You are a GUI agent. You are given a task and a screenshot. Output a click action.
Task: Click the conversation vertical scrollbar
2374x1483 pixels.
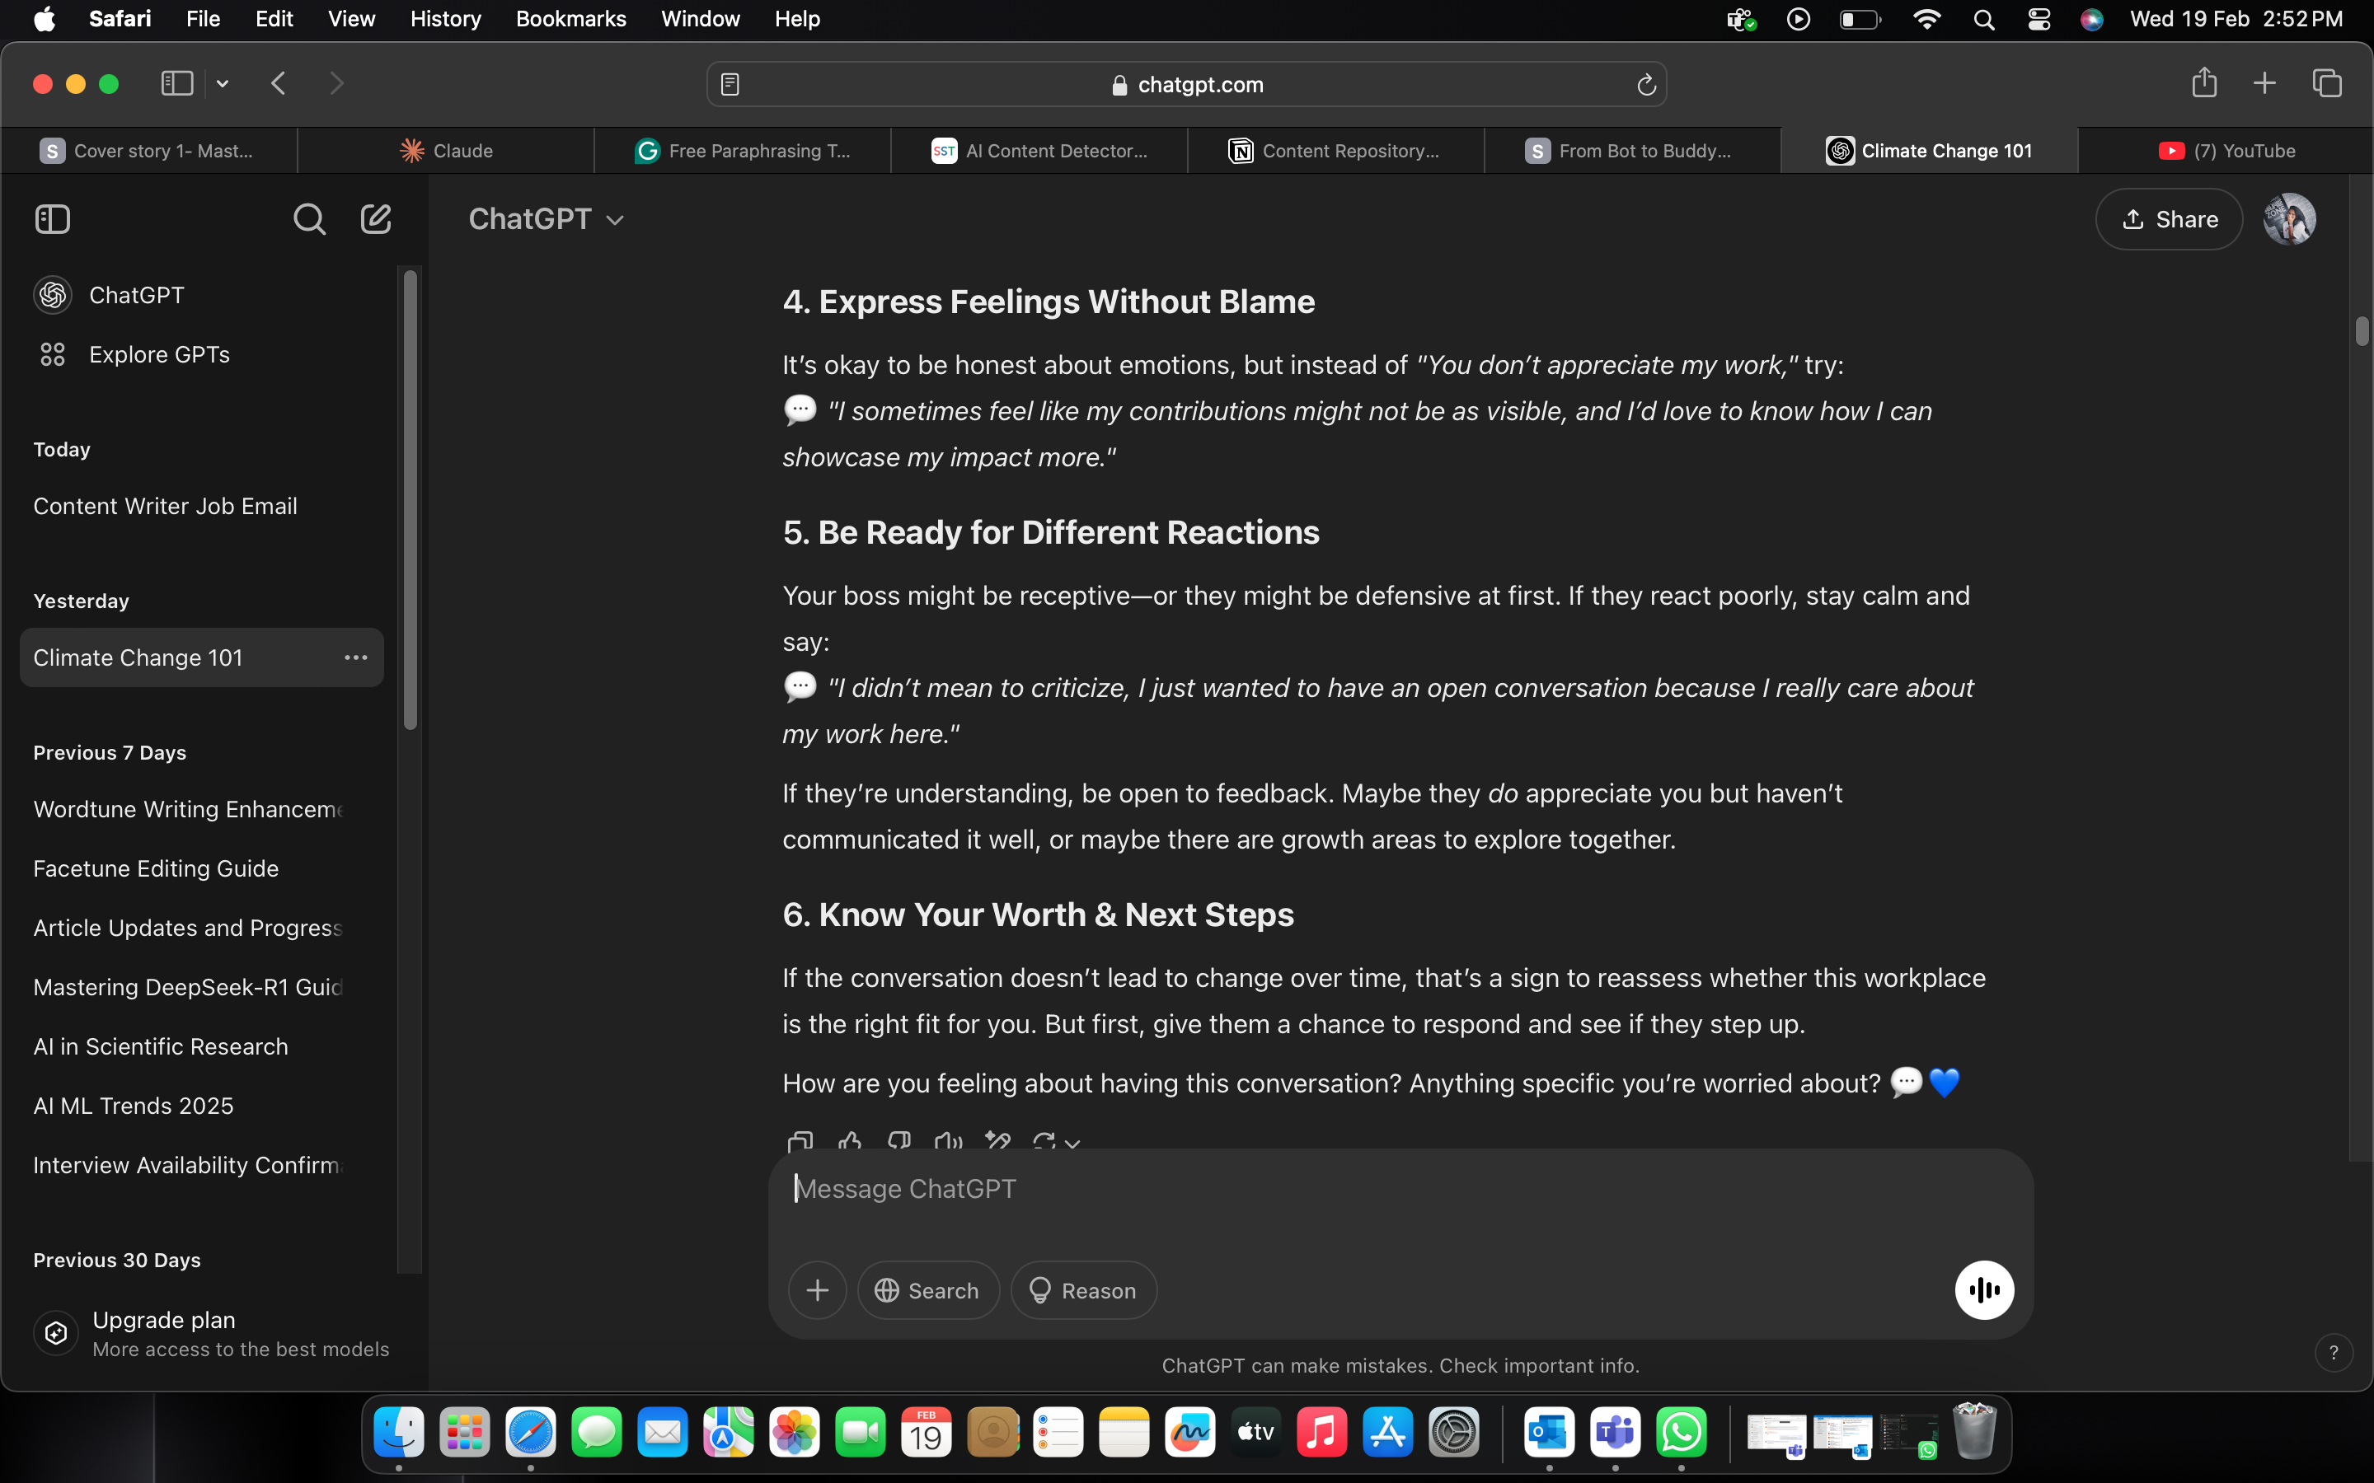click(x=2362, y=330)
